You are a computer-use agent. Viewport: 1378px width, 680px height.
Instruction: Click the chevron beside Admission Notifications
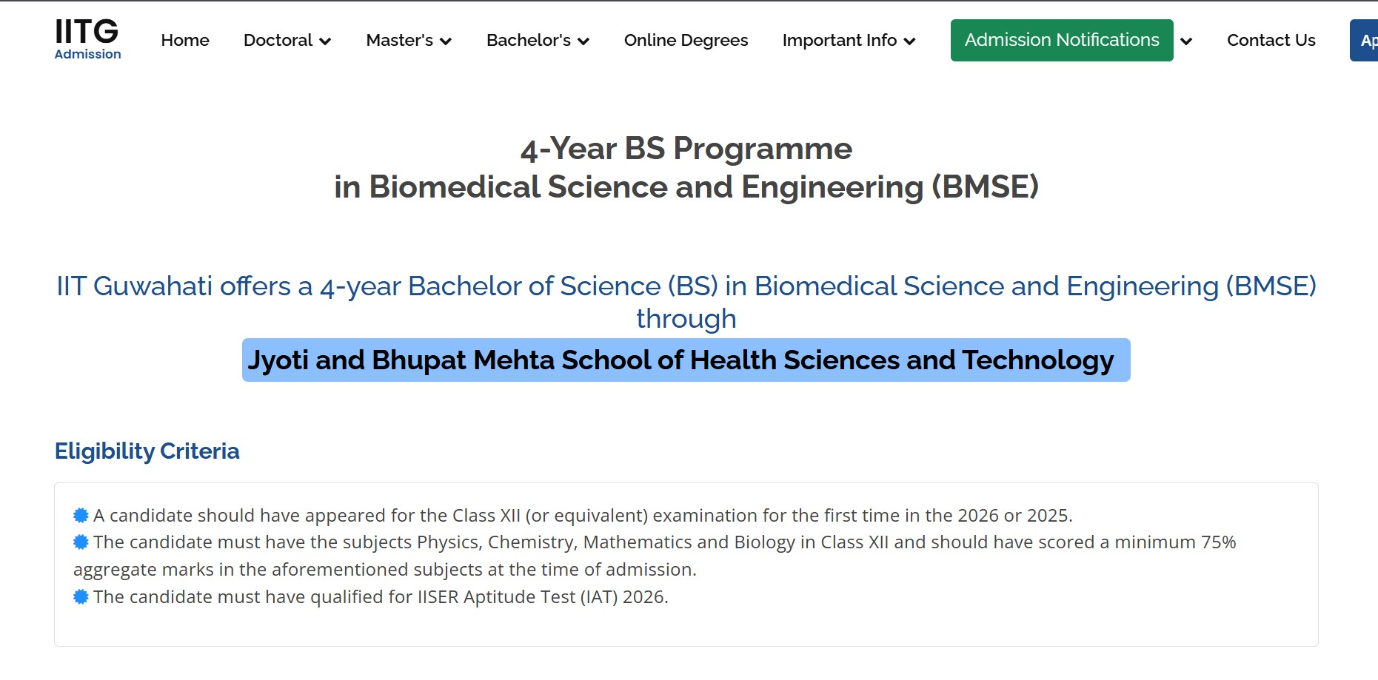1186,41
